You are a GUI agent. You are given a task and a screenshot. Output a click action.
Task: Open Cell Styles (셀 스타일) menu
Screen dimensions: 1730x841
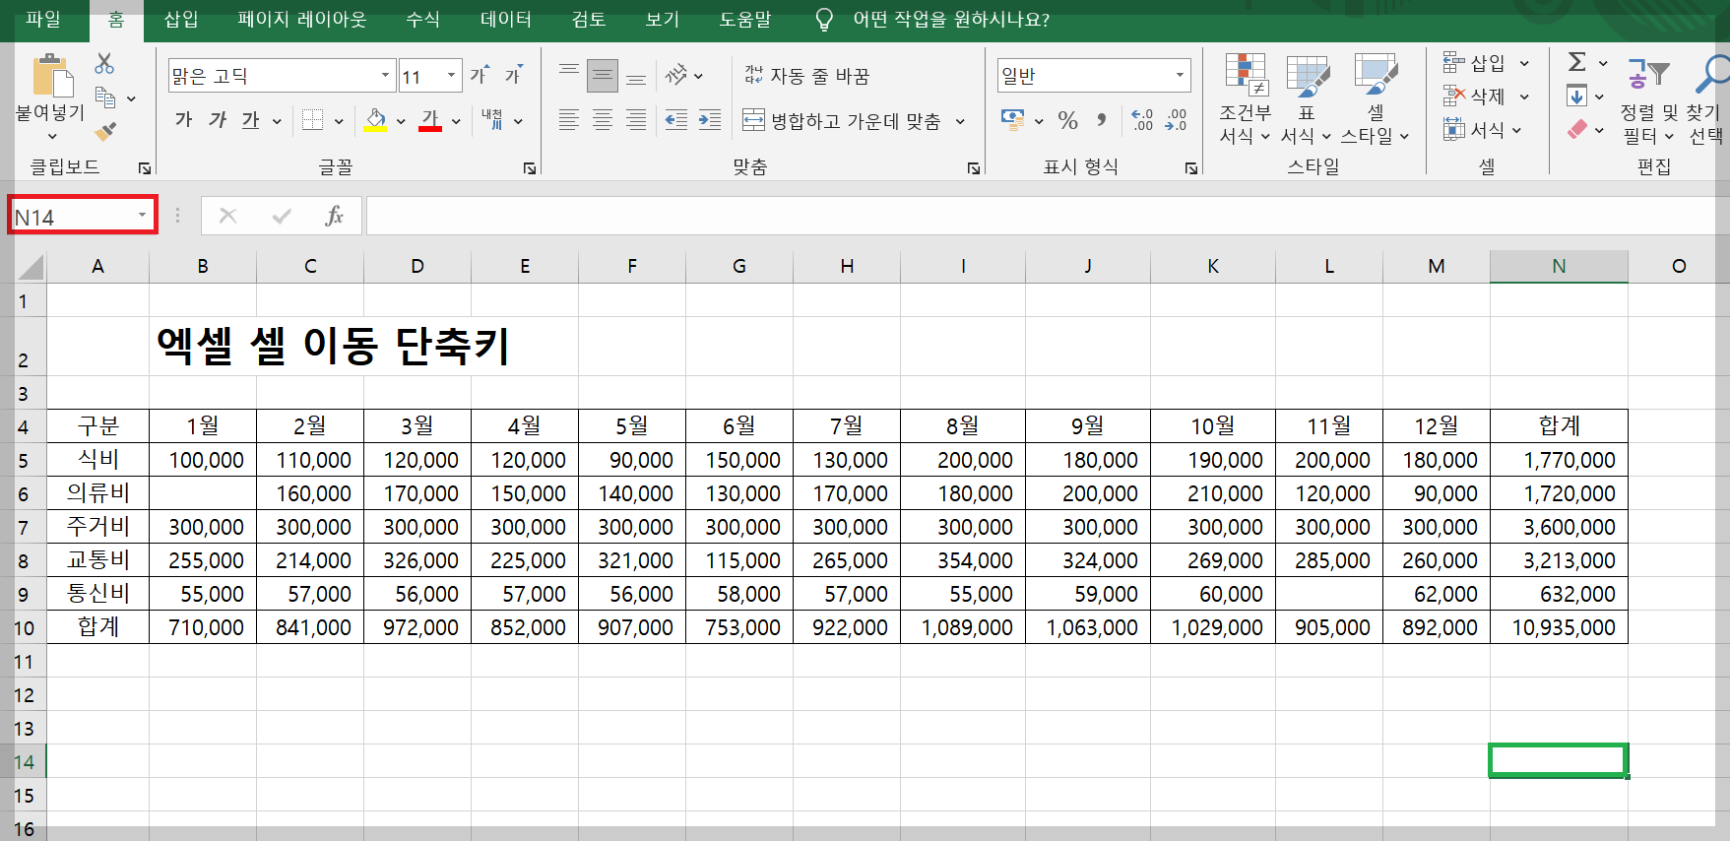click(x=1376, y=98)
